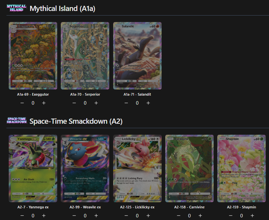269x220 pixels.
Task: Decrease the Lickilicky ex card count
Action: [126, 215]
